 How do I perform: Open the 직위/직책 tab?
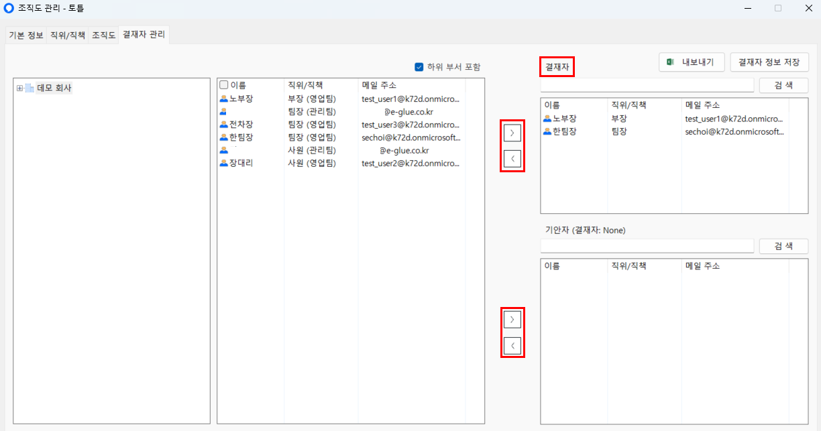(68, 36)
